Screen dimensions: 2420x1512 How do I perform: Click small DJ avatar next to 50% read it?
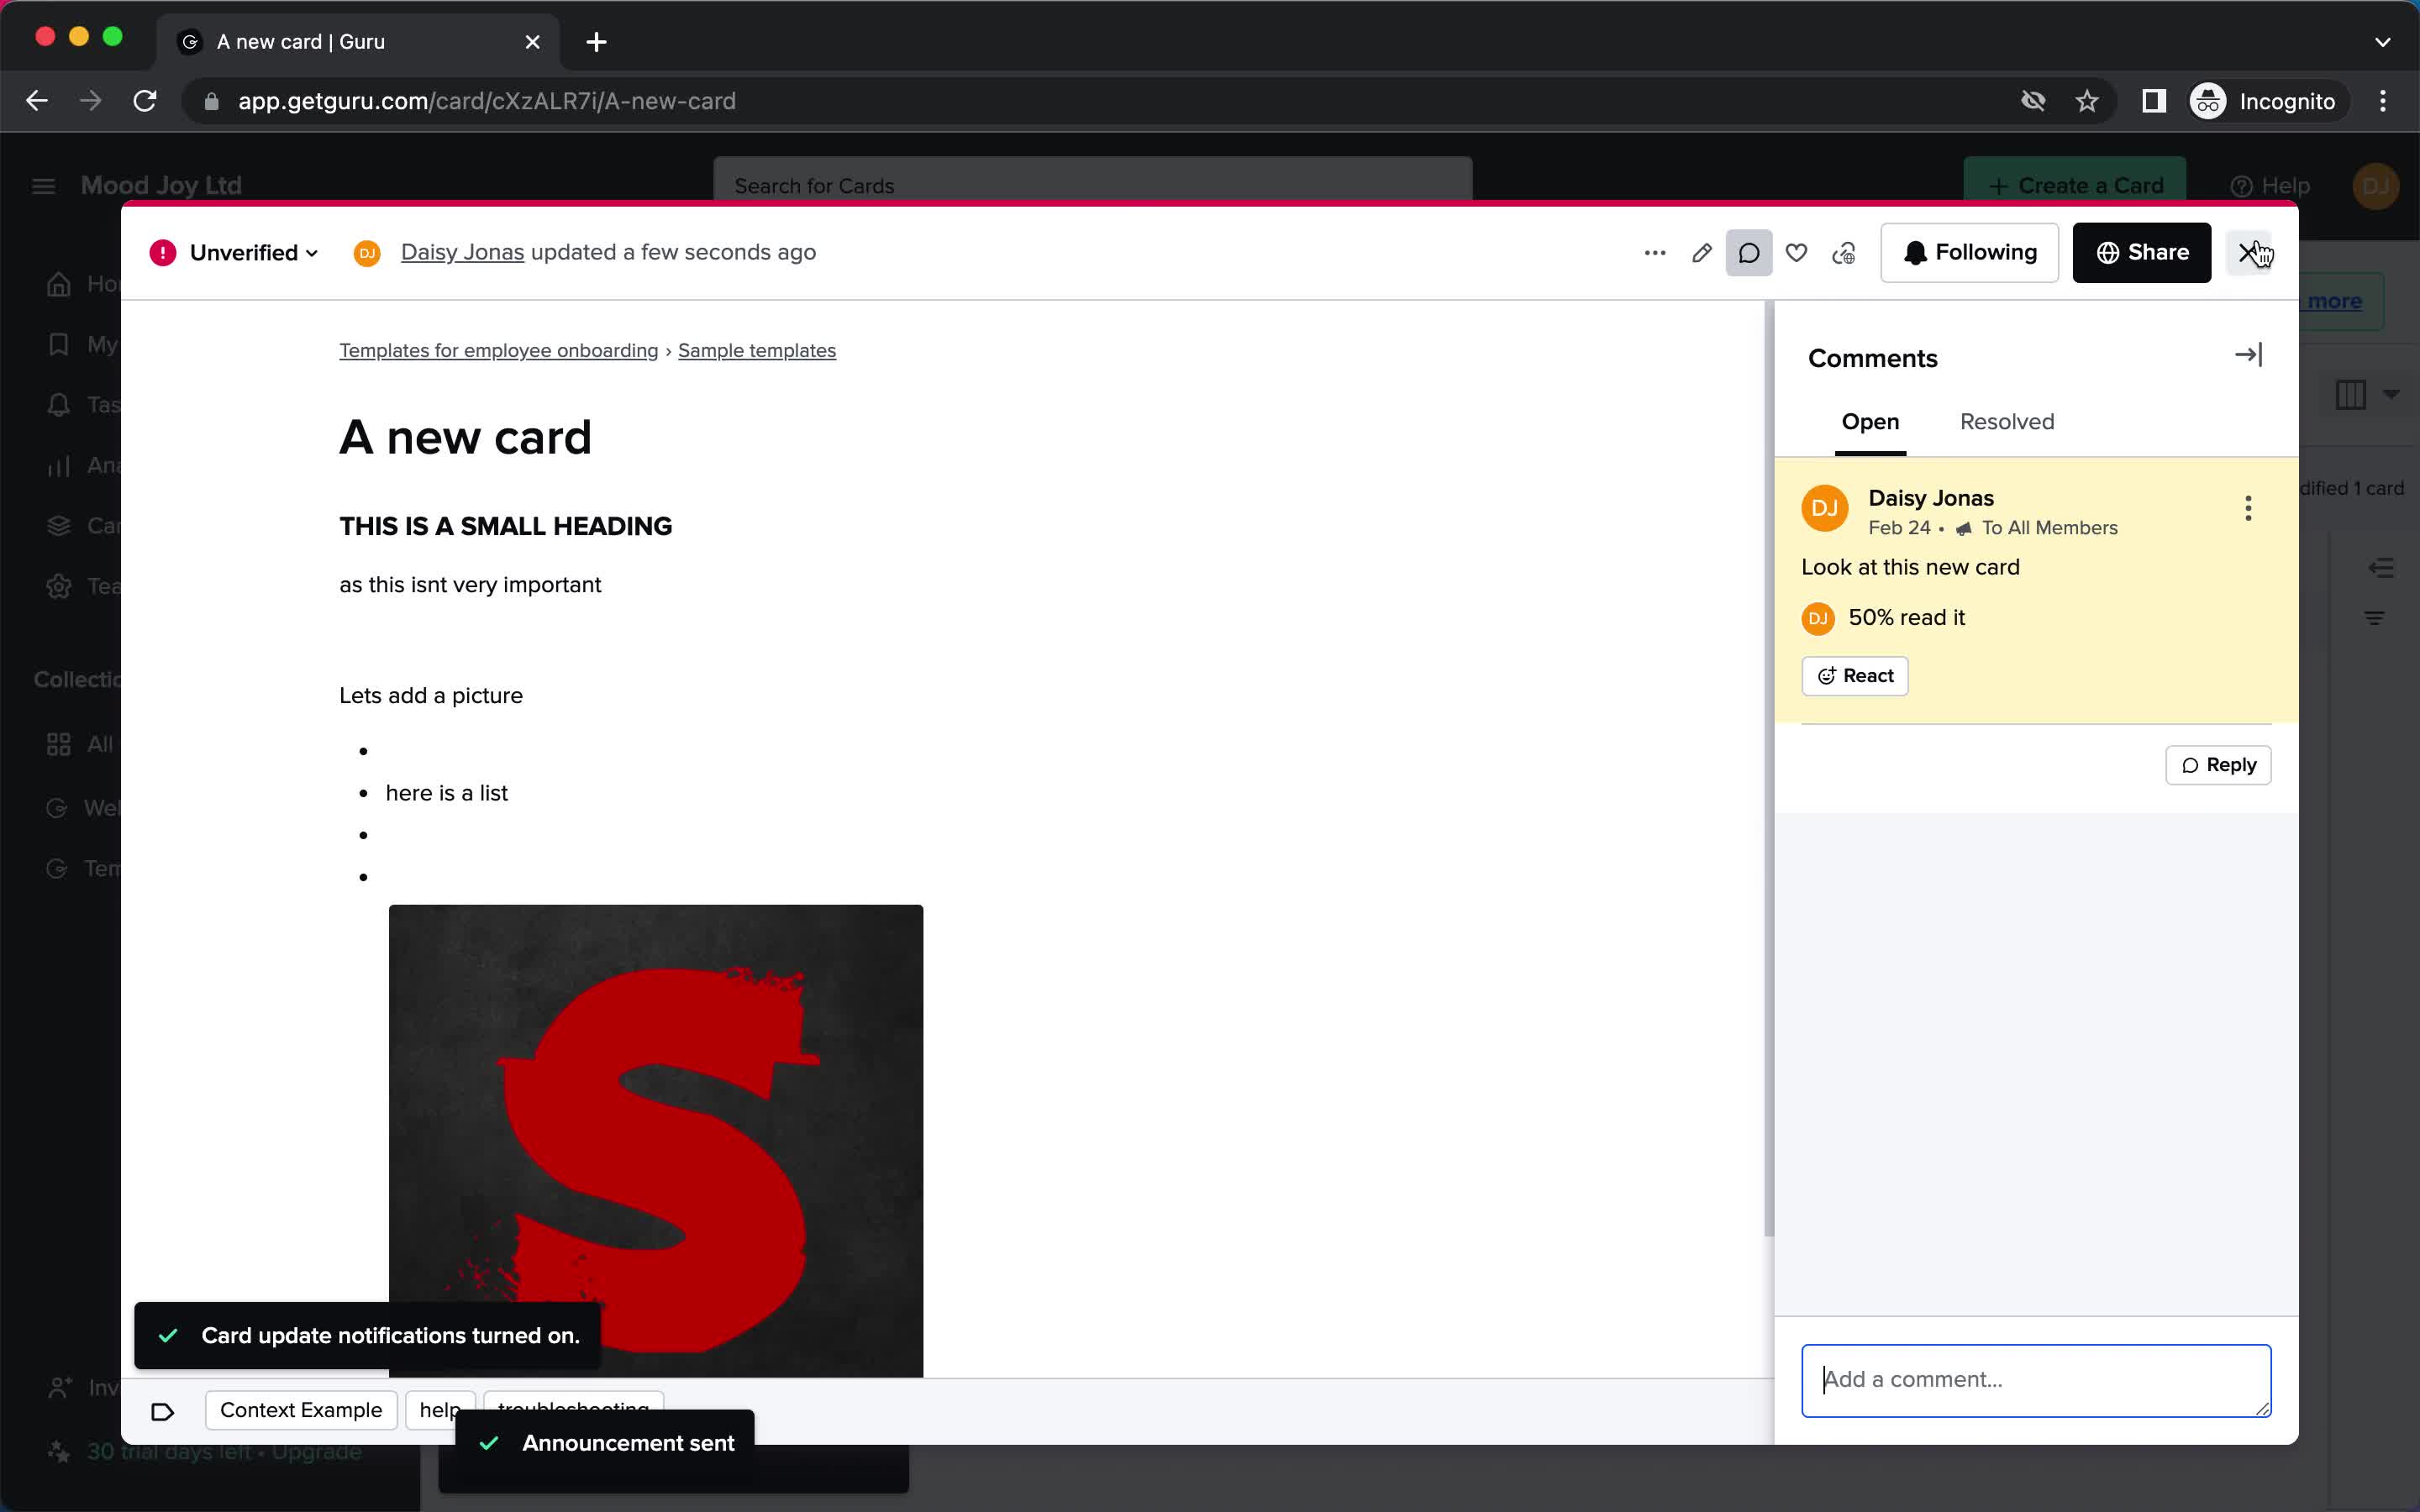coord(1818,618)
